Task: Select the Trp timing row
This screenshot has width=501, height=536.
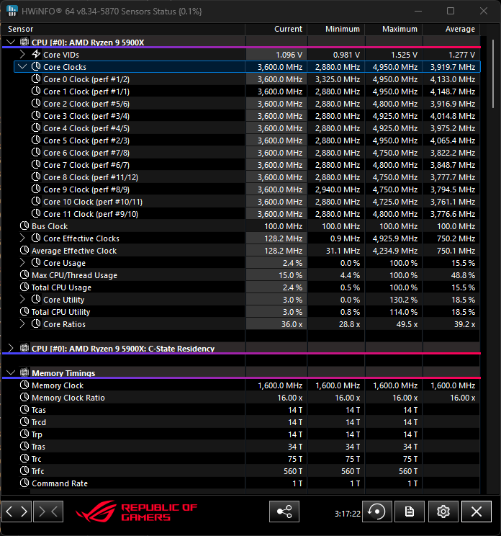Action: coord(241,434)
